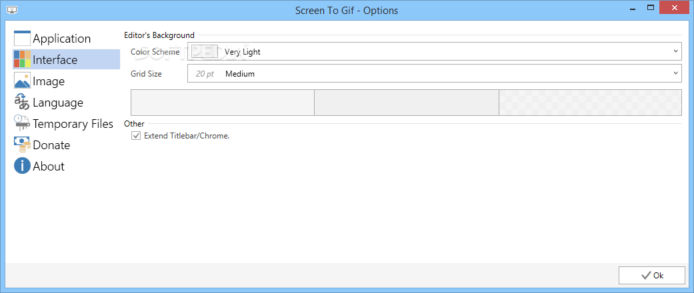
Task: Click the checkered grid preview swatch
Action: click(x=590, y=103)
